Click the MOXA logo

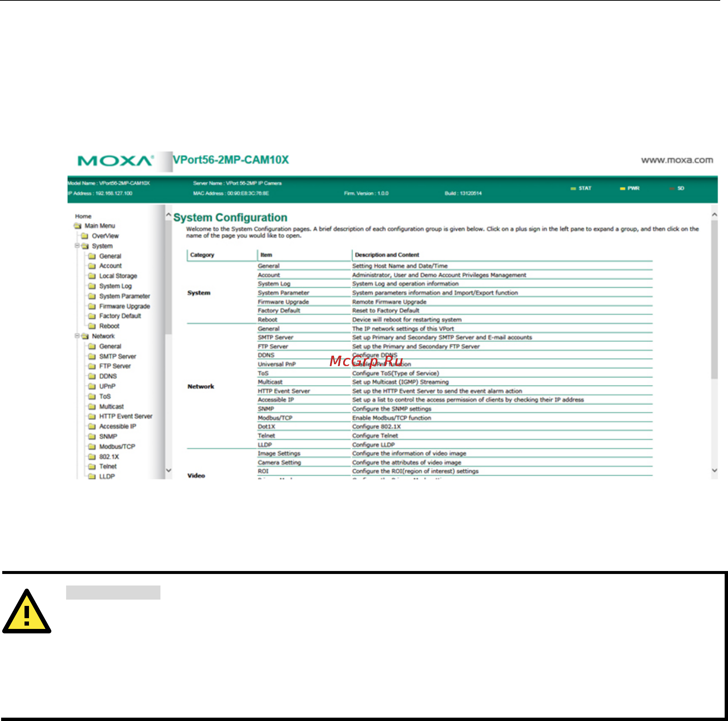pyautogui.click(x=115, y=161)
